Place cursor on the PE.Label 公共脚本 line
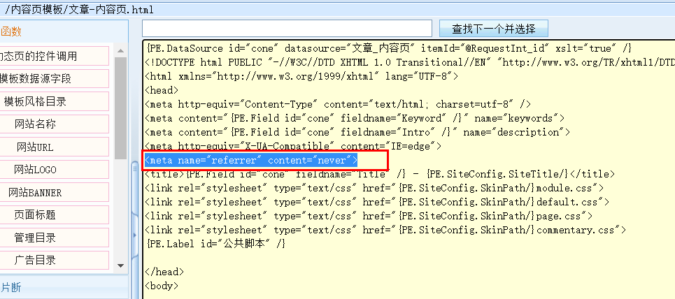Image resolution: width=675 pixels, height=299 pixels. [x=215, y=243]
